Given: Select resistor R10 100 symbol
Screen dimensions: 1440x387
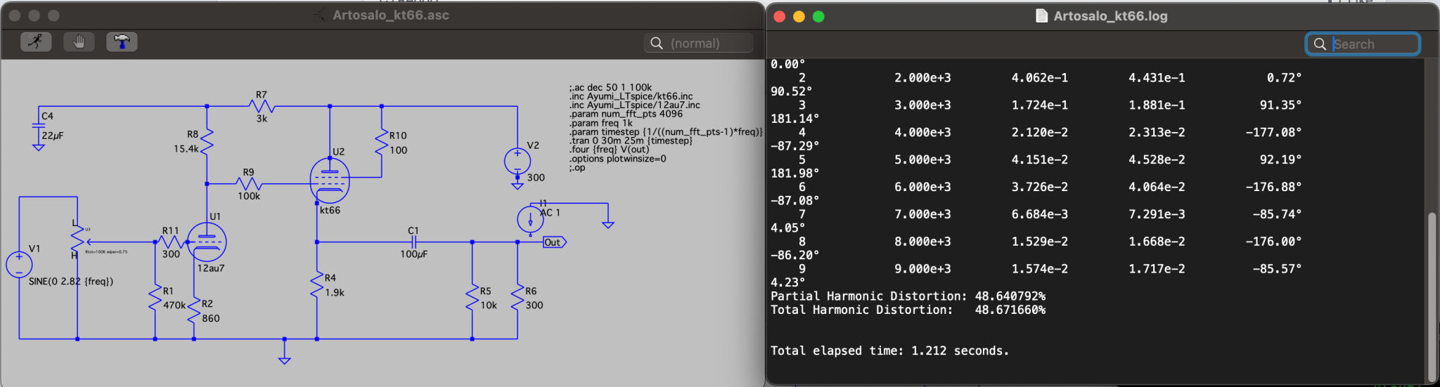Looking at the screenshot, I should [x=382, y=141].
